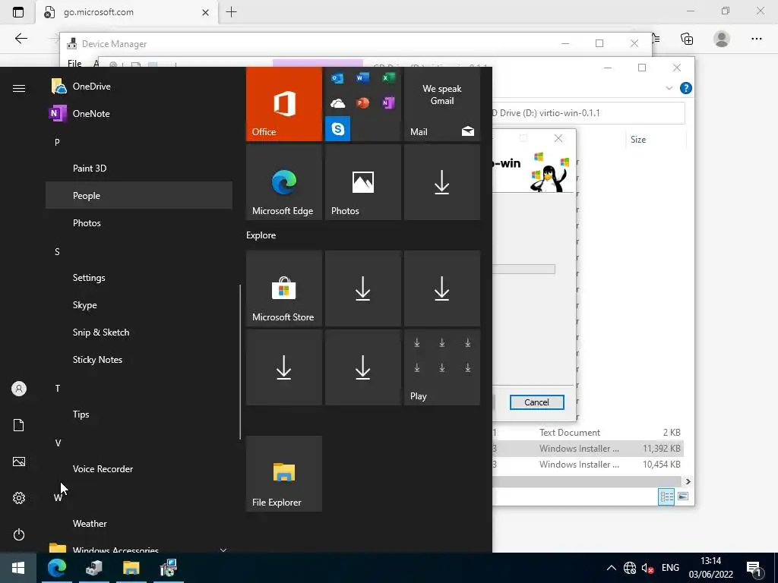Open the File Explorer tile
Image resolution: width=778 pixels, height=583 pixels.
point(284,474)
